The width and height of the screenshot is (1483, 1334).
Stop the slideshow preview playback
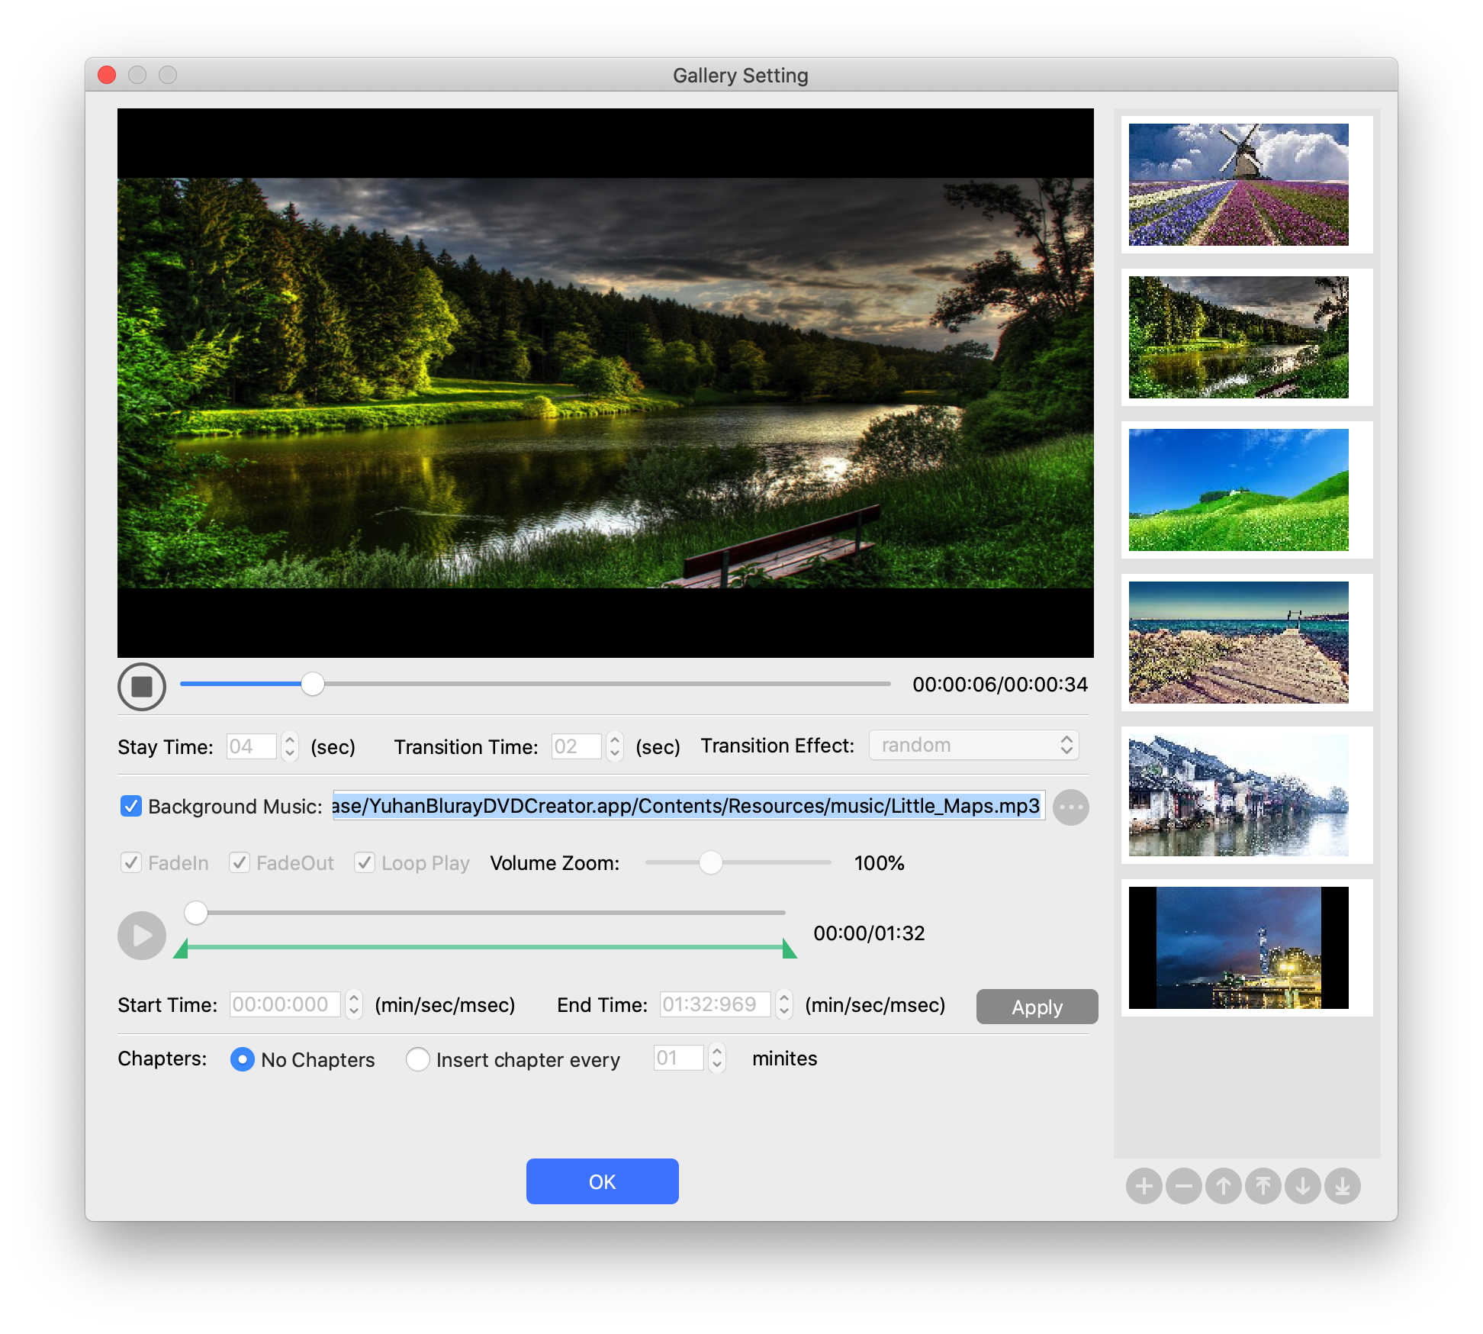point(142,686)
